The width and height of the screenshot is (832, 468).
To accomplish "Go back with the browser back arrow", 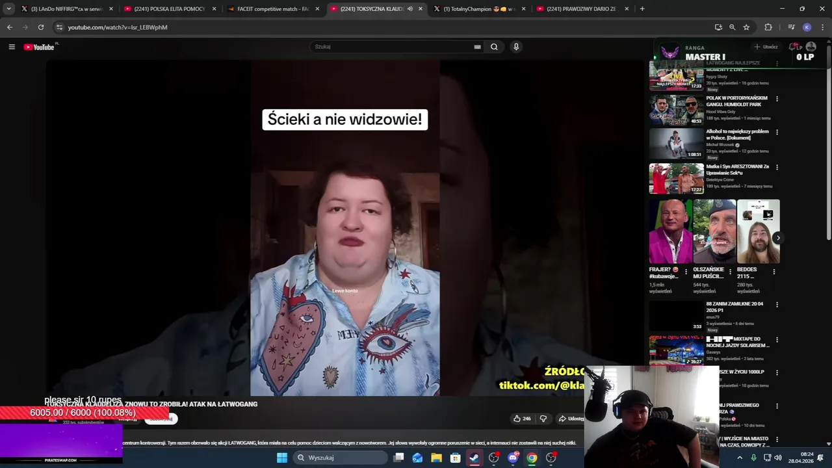I will click(10, 27).
